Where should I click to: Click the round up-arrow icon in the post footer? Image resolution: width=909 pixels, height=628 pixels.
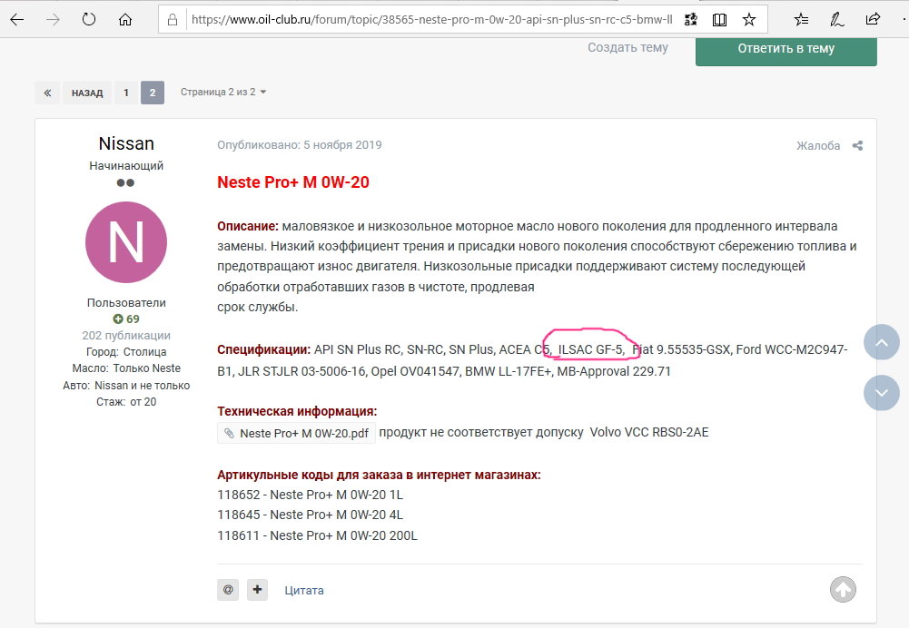point(843,590)
